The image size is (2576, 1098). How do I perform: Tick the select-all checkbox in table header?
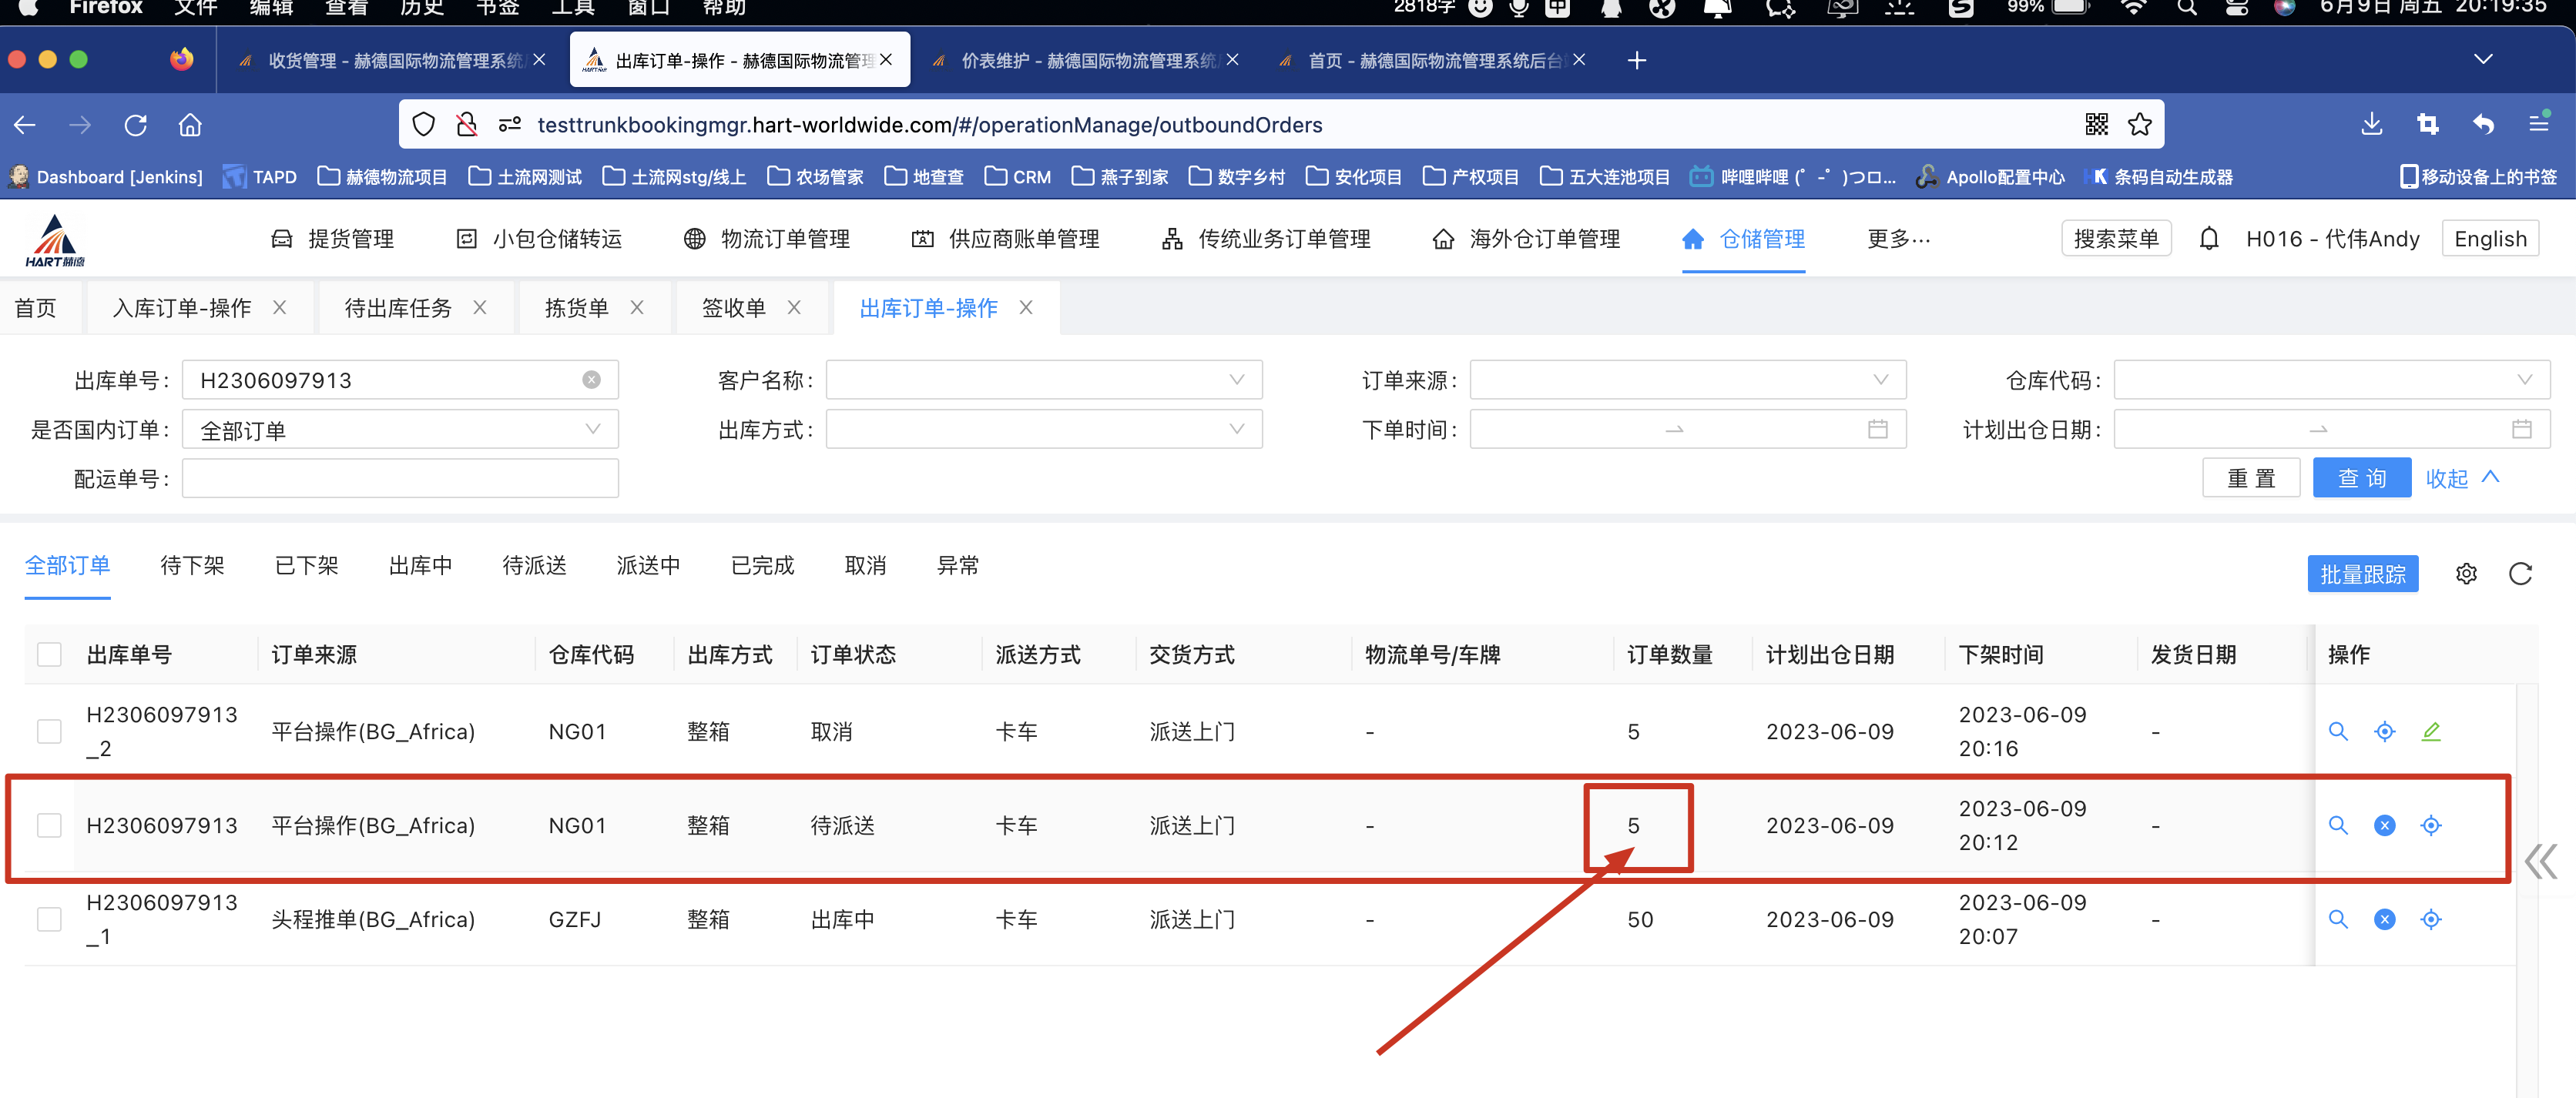tap(49, 655)
